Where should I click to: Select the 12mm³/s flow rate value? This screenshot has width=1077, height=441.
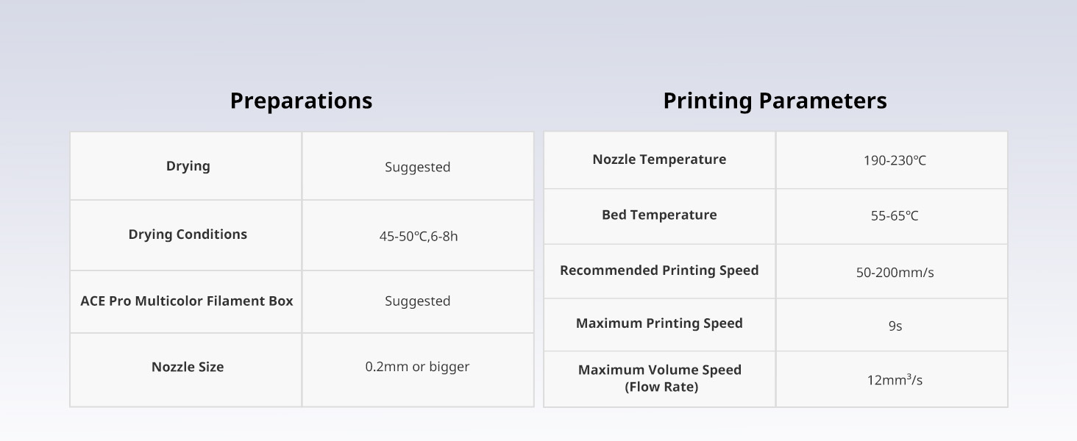pos(895,380)
